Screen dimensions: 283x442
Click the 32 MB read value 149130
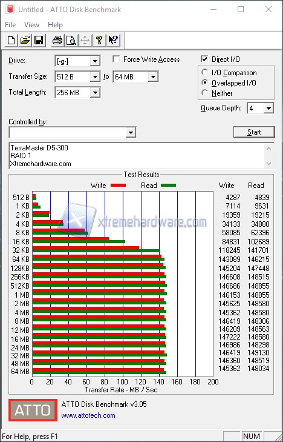(x=258, y=353)
